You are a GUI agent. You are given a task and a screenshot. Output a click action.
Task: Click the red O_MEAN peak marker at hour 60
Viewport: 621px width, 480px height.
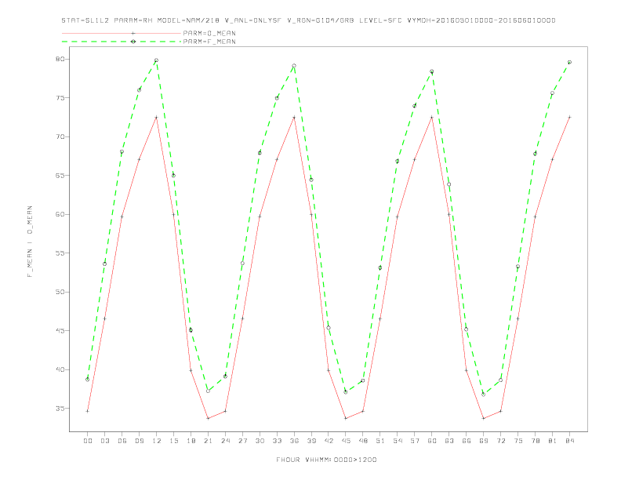click(x=432, y=117)
